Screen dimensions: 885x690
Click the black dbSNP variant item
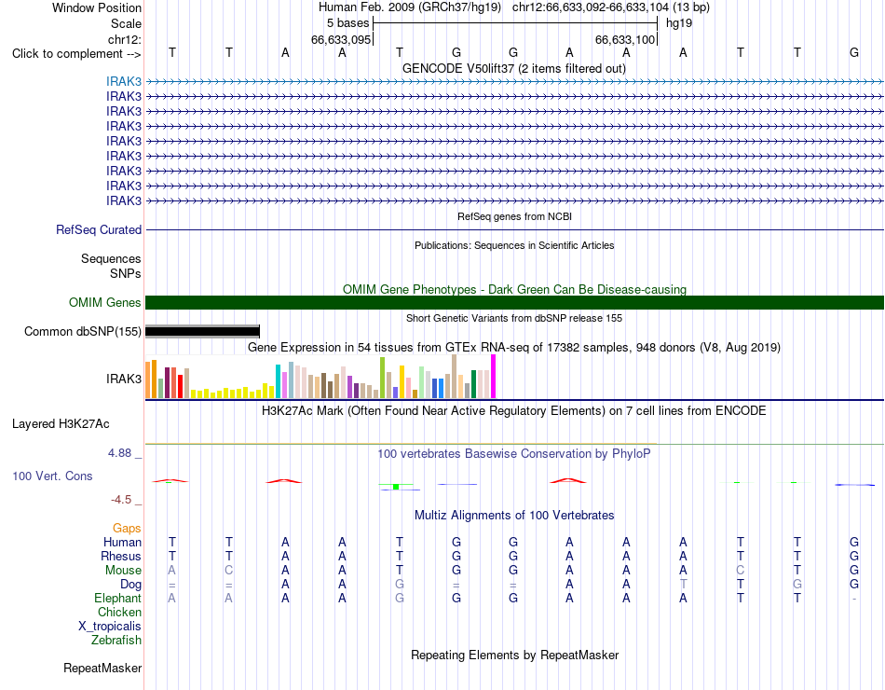(x=202, y=331)
